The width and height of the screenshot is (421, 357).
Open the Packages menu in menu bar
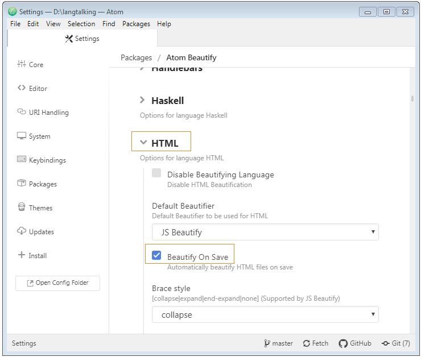[136, 24]
